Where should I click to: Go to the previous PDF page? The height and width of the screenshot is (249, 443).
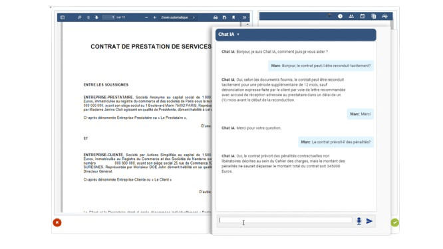point(88,17)
